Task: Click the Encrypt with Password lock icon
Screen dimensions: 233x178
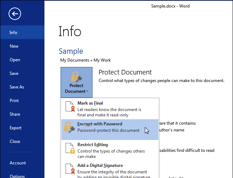Action: 69,127
